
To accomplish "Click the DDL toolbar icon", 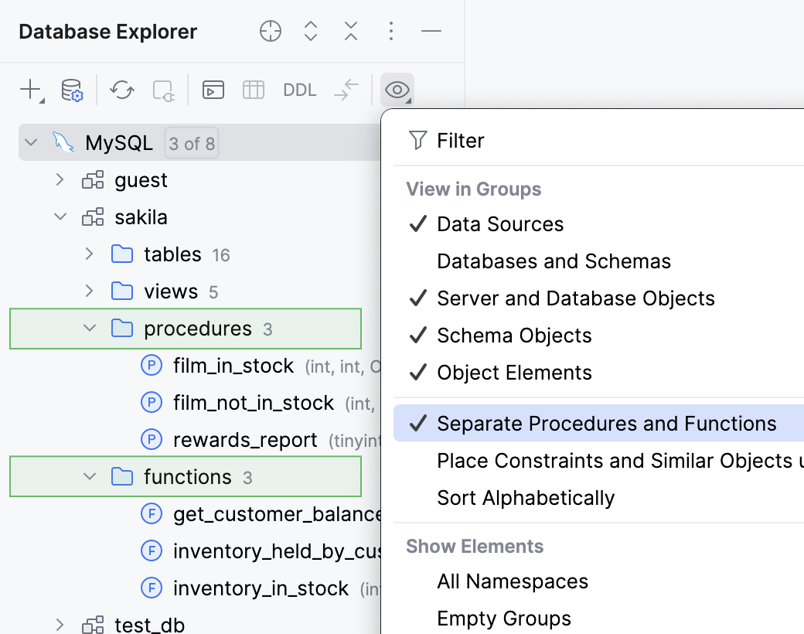I will coord(299,90).
